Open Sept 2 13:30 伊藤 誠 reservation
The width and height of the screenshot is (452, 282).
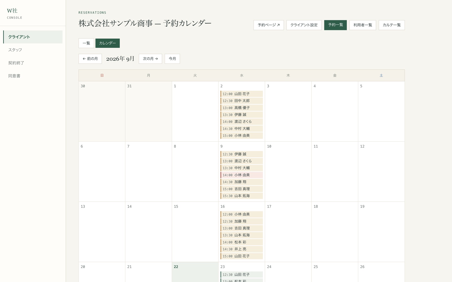(x=242, y=115)
